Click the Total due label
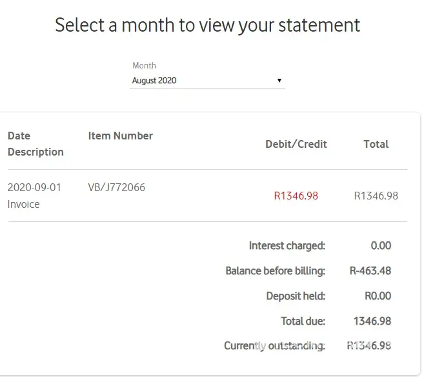Viewport: 424px width, 377px height. (x=303, y=321)
